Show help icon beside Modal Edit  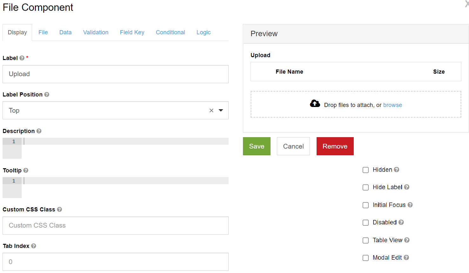coord(406,258)
